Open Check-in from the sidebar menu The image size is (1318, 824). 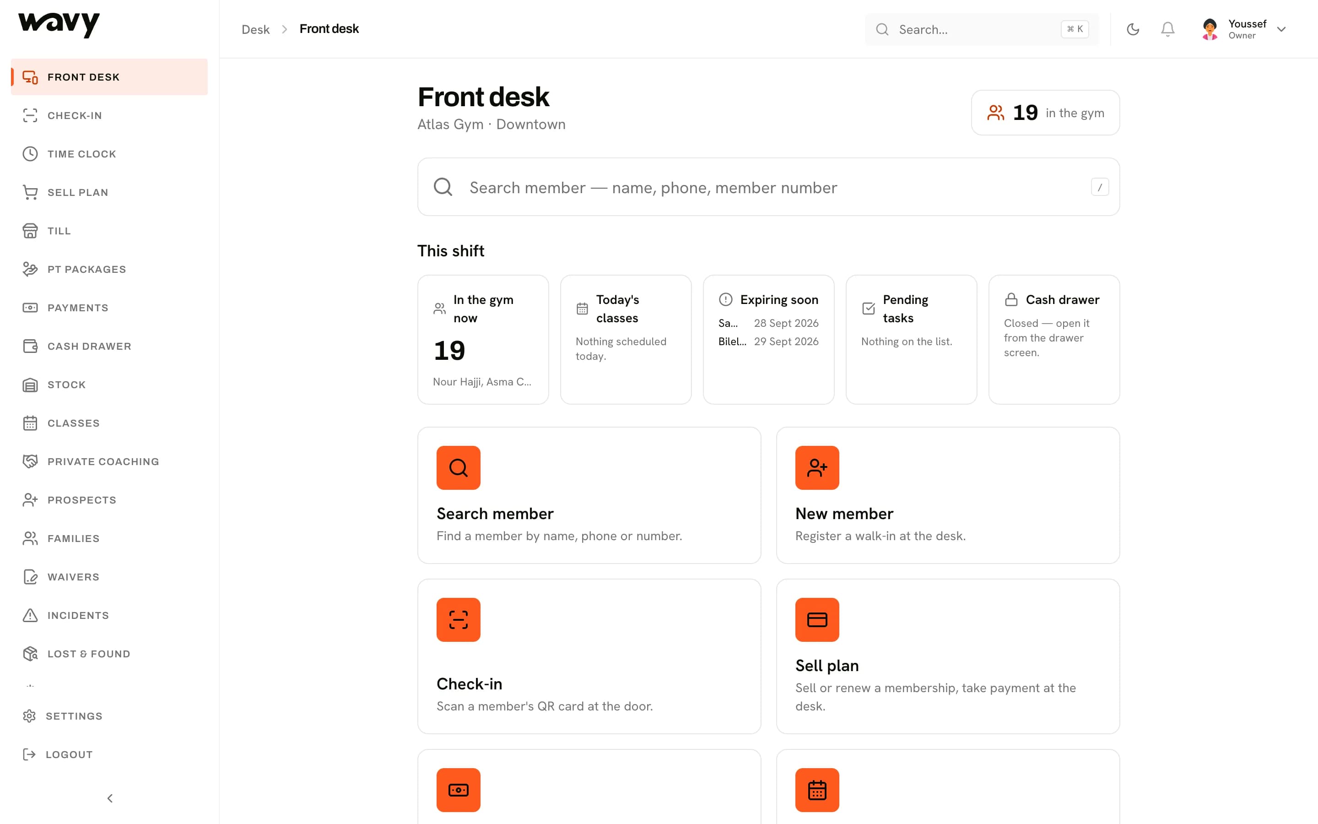109,115
